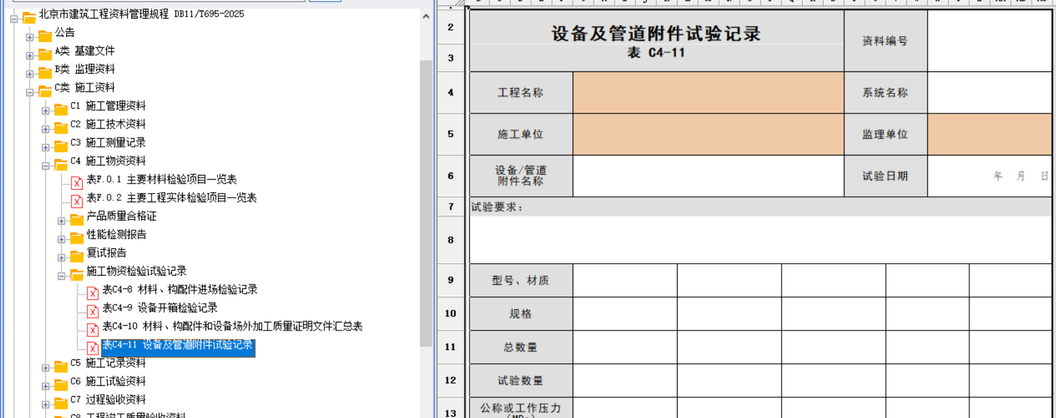
Task: Click the orange 工程名称 input cell
Action: [x=708, y=93]
